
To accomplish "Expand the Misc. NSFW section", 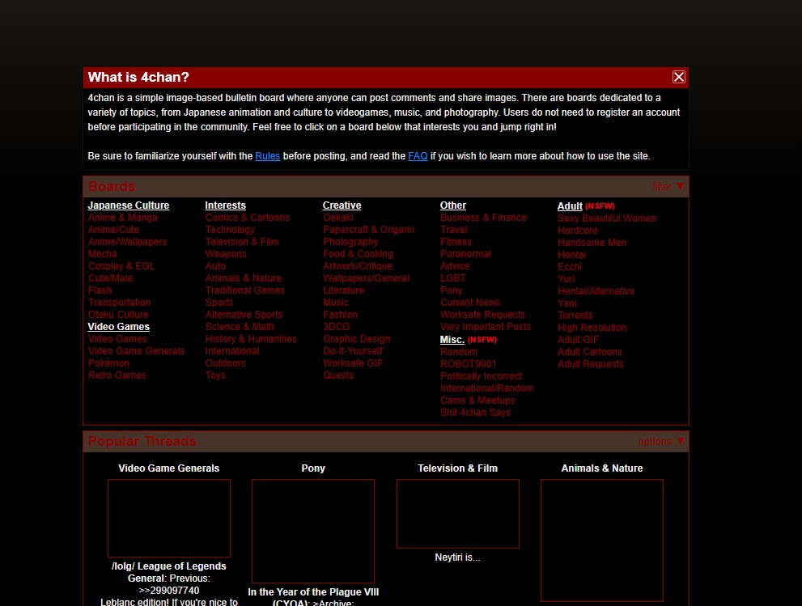I will tap(452, 339).
